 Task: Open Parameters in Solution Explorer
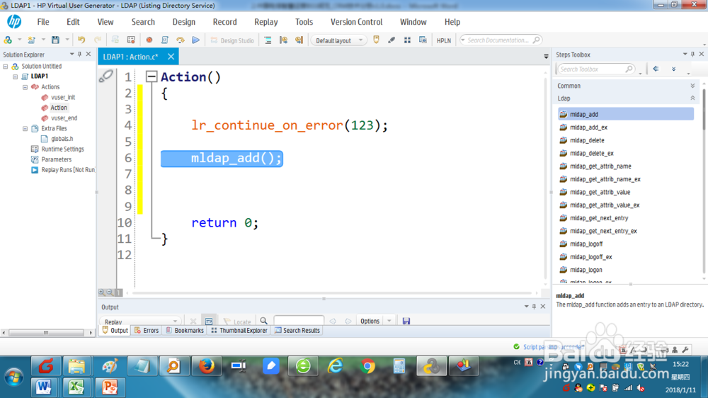point(56,159)
